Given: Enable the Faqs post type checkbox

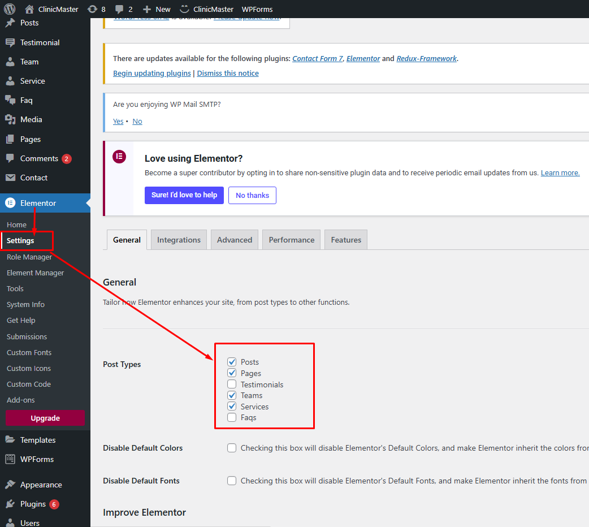Looking at the screenshot, I should point(232,417).
